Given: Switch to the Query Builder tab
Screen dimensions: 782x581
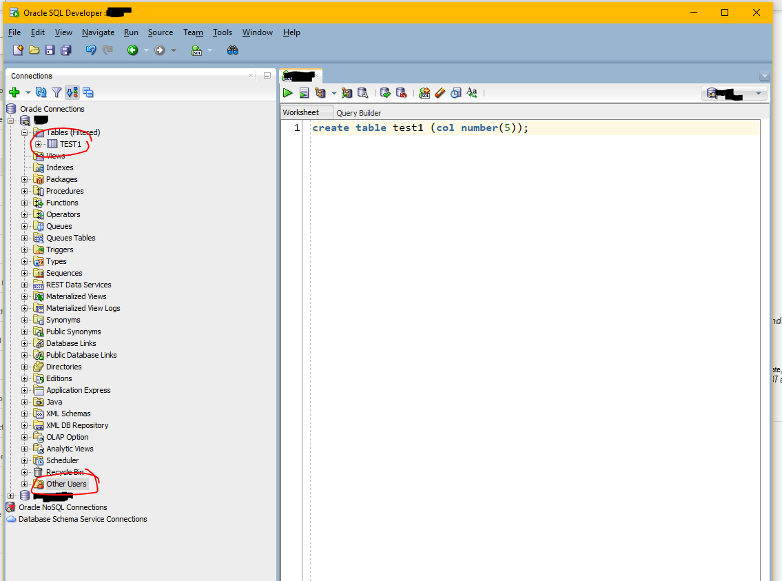Looking at the screenshot, I should (358, 113).
